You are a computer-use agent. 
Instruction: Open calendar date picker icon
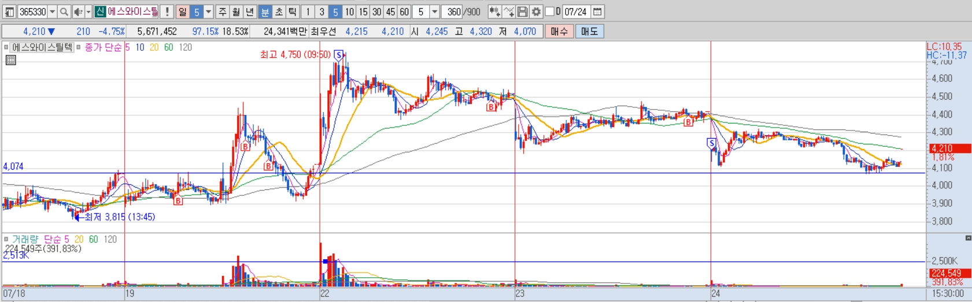tap(597, 12)
